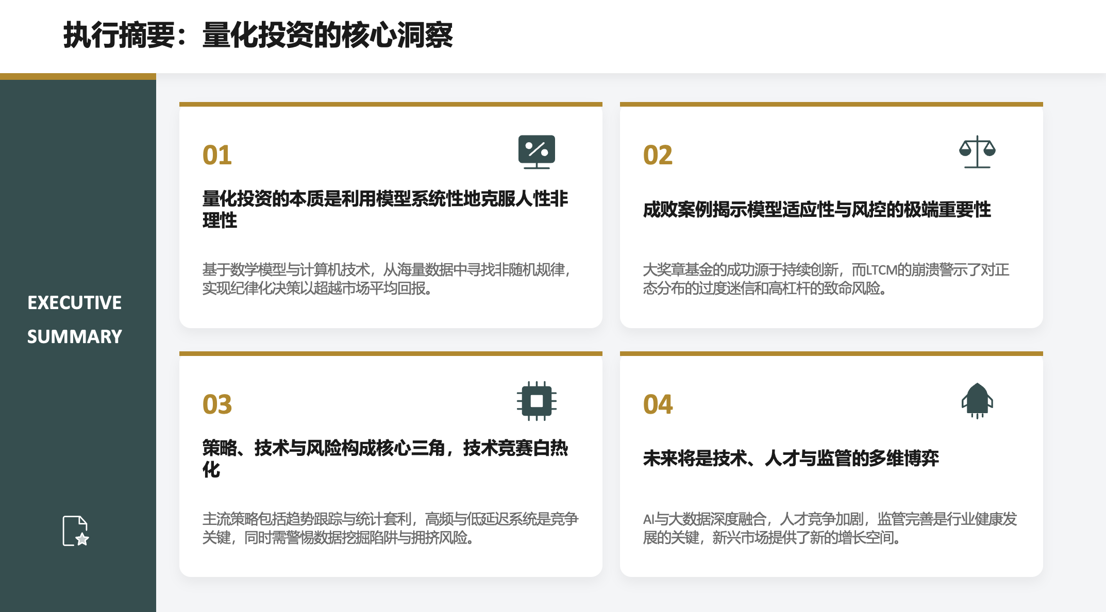Select the gold number 04 label
The height and width of the screenshot is (612, 1106).
tap(658, 404)
